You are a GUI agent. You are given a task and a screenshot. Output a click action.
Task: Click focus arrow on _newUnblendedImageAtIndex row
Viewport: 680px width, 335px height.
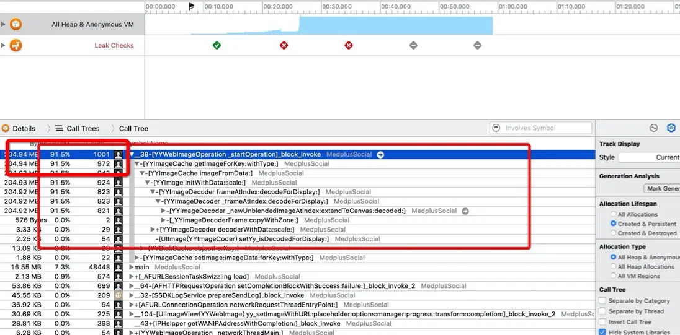click(465, 211)
